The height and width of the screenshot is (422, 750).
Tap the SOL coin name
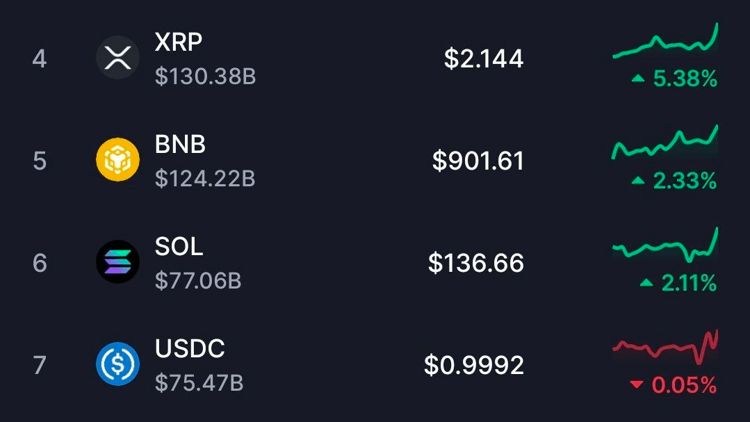(x=179, y=247)
